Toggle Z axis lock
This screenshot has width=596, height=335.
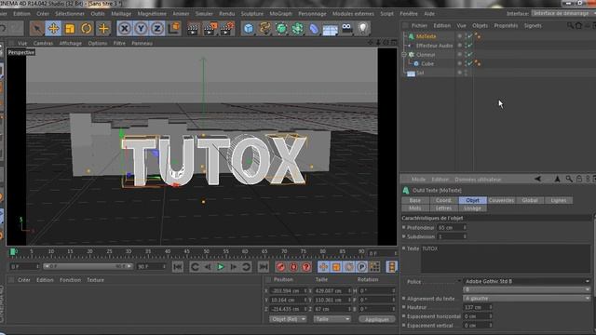tap(157, 29)
